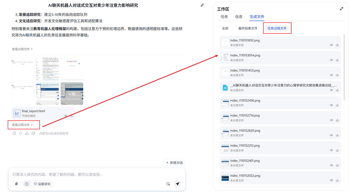
Task: Download index_1110151832.png with its download icon
Action: click(x=337, y=45)
